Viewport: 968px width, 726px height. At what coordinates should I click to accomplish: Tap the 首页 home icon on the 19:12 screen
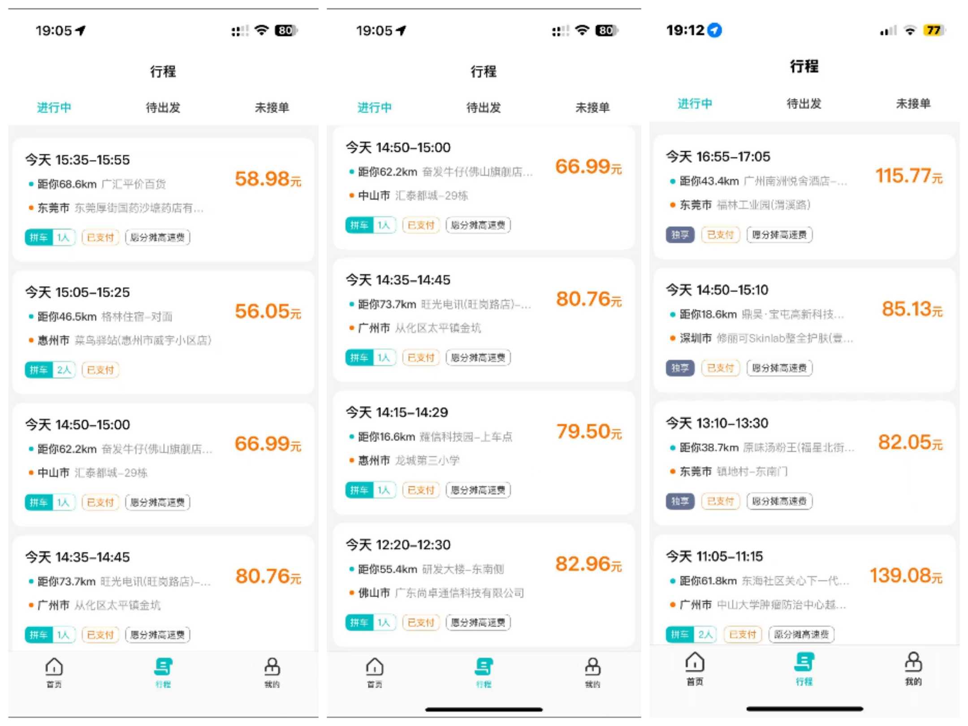tap(695, 668)
